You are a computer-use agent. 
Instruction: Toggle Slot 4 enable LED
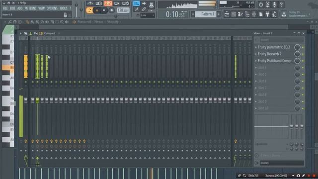click(x=303, y=68)
